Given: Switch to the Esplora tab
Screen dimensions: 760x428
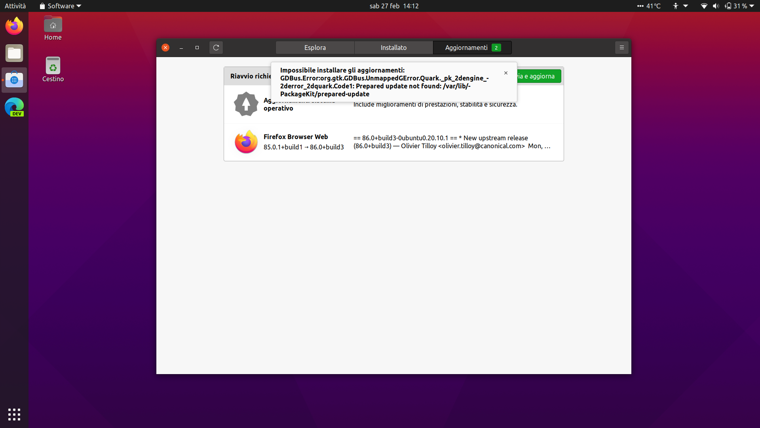Looking at the screenshot, I should 315,48.
